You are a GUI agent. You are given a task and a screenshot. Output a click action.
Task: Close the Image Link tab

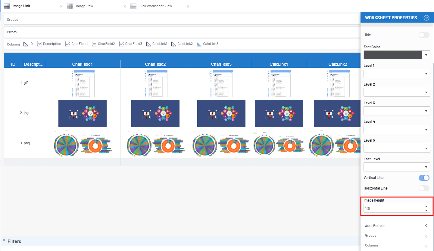(61, 6)
